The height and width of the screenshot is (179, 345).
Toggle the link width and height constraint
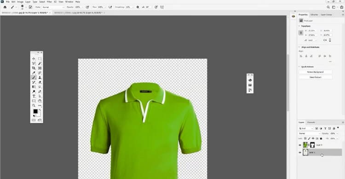tap(301, 33)
